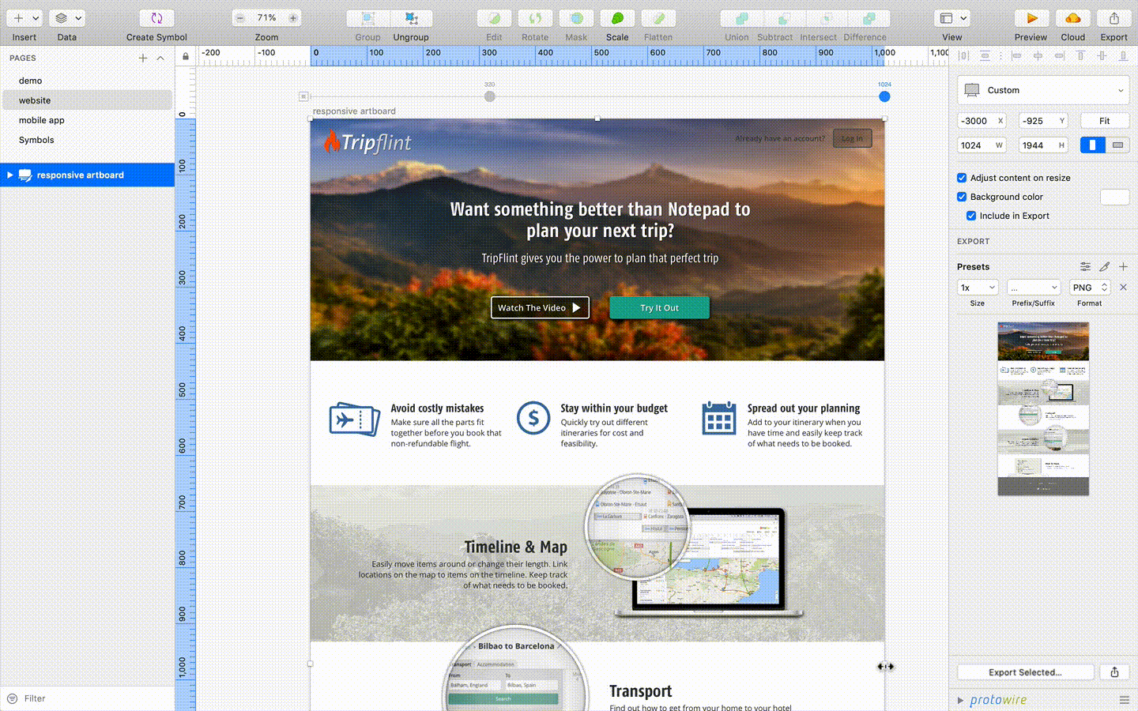The image size is (1138, 711).
Task: Click Watch The Video button on artboard
Action: pyautogui.click(x=540, y=307)
